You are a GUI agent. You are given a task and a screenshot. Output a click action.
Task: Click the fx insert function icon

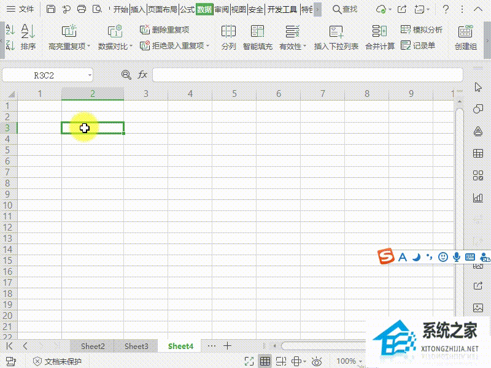tap(142, 75)
